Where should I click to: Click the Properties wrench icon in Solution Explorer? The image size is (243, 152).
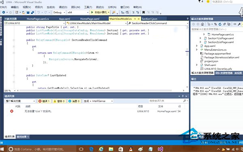point(239,24)
